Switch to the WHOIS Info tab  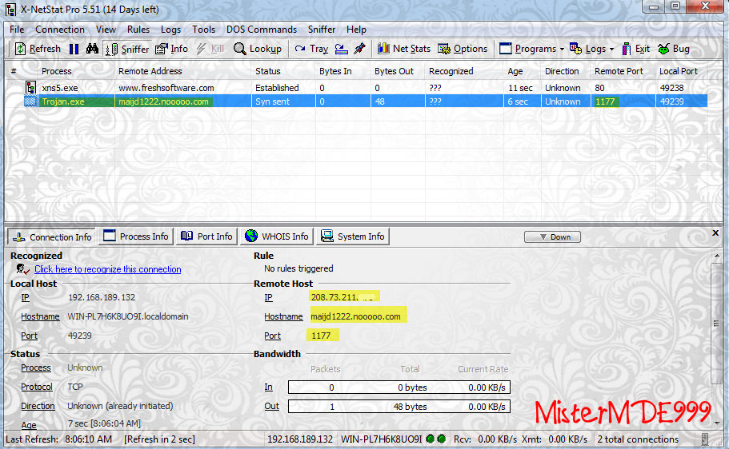277,236
